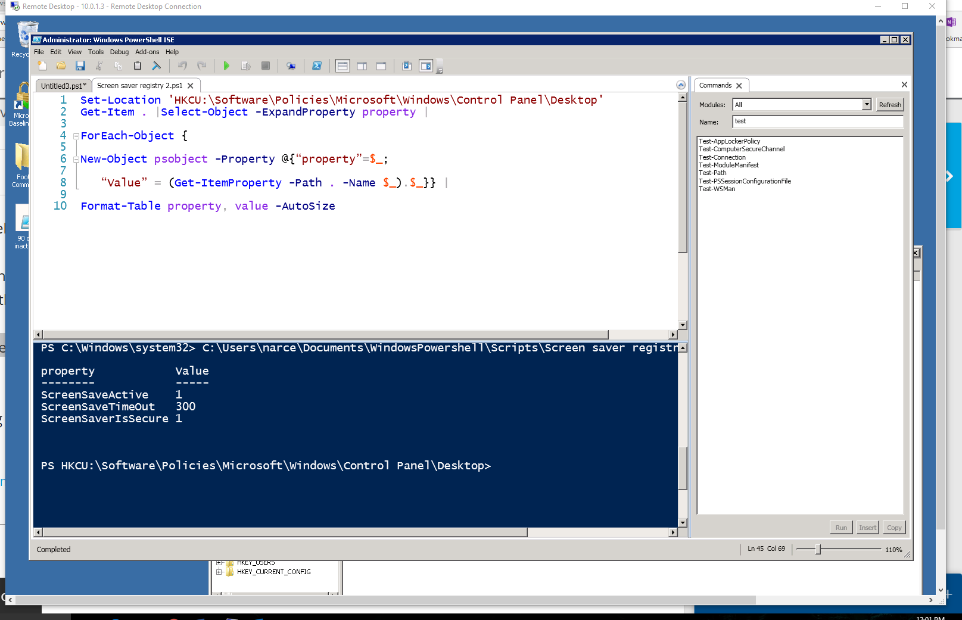Open the Edit menu
This screenshot has width=962, height=620.
[x=56, y=52]
